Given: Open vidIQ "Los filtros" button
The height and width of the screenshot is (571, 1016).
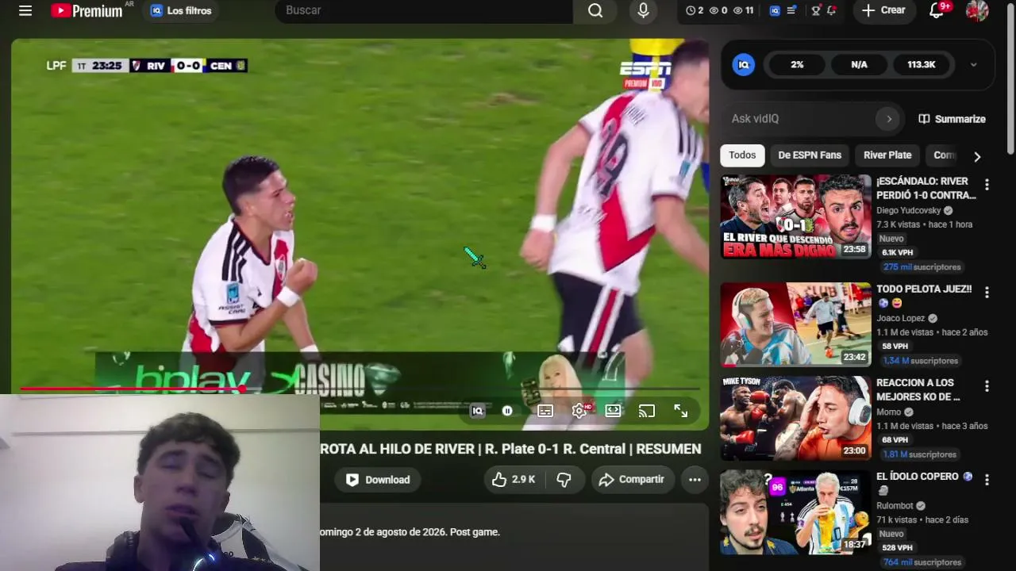Looking at the screenshot, I should tap(181, 10).
